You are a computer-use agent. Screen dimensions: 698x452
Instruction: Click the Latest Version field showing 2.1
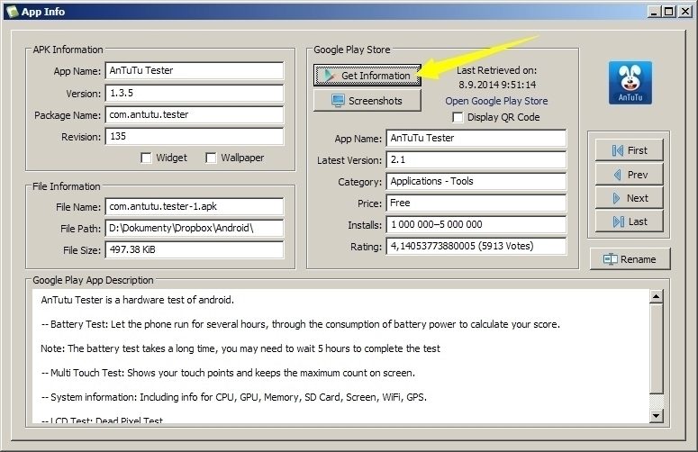[476, 160]
